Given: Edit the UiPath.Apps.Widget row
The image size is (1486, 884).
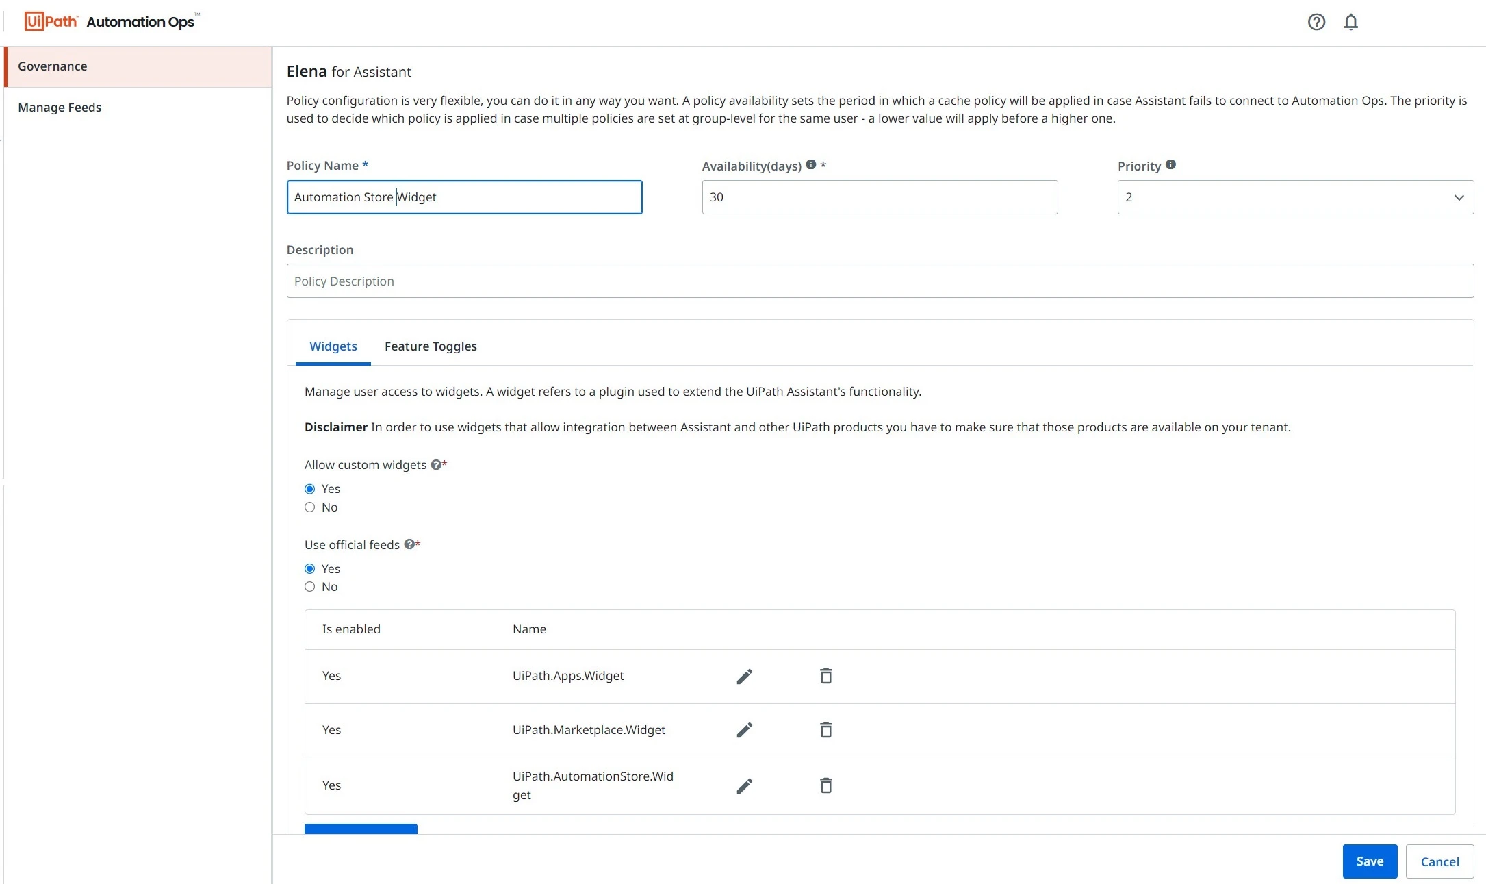Looking at the screenshot, I should tap(745, 677).
